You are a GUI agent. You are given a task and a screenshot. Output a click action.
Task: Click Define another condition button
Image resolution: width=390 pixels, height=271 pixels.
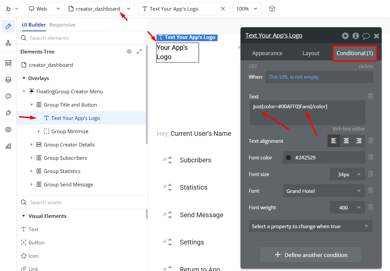pos(311,255)
